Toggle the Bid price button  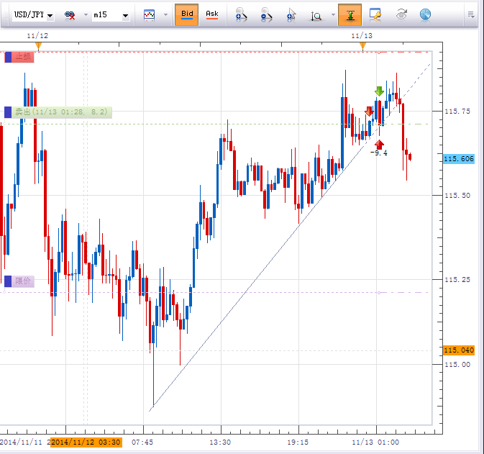[x=187, y=14]
